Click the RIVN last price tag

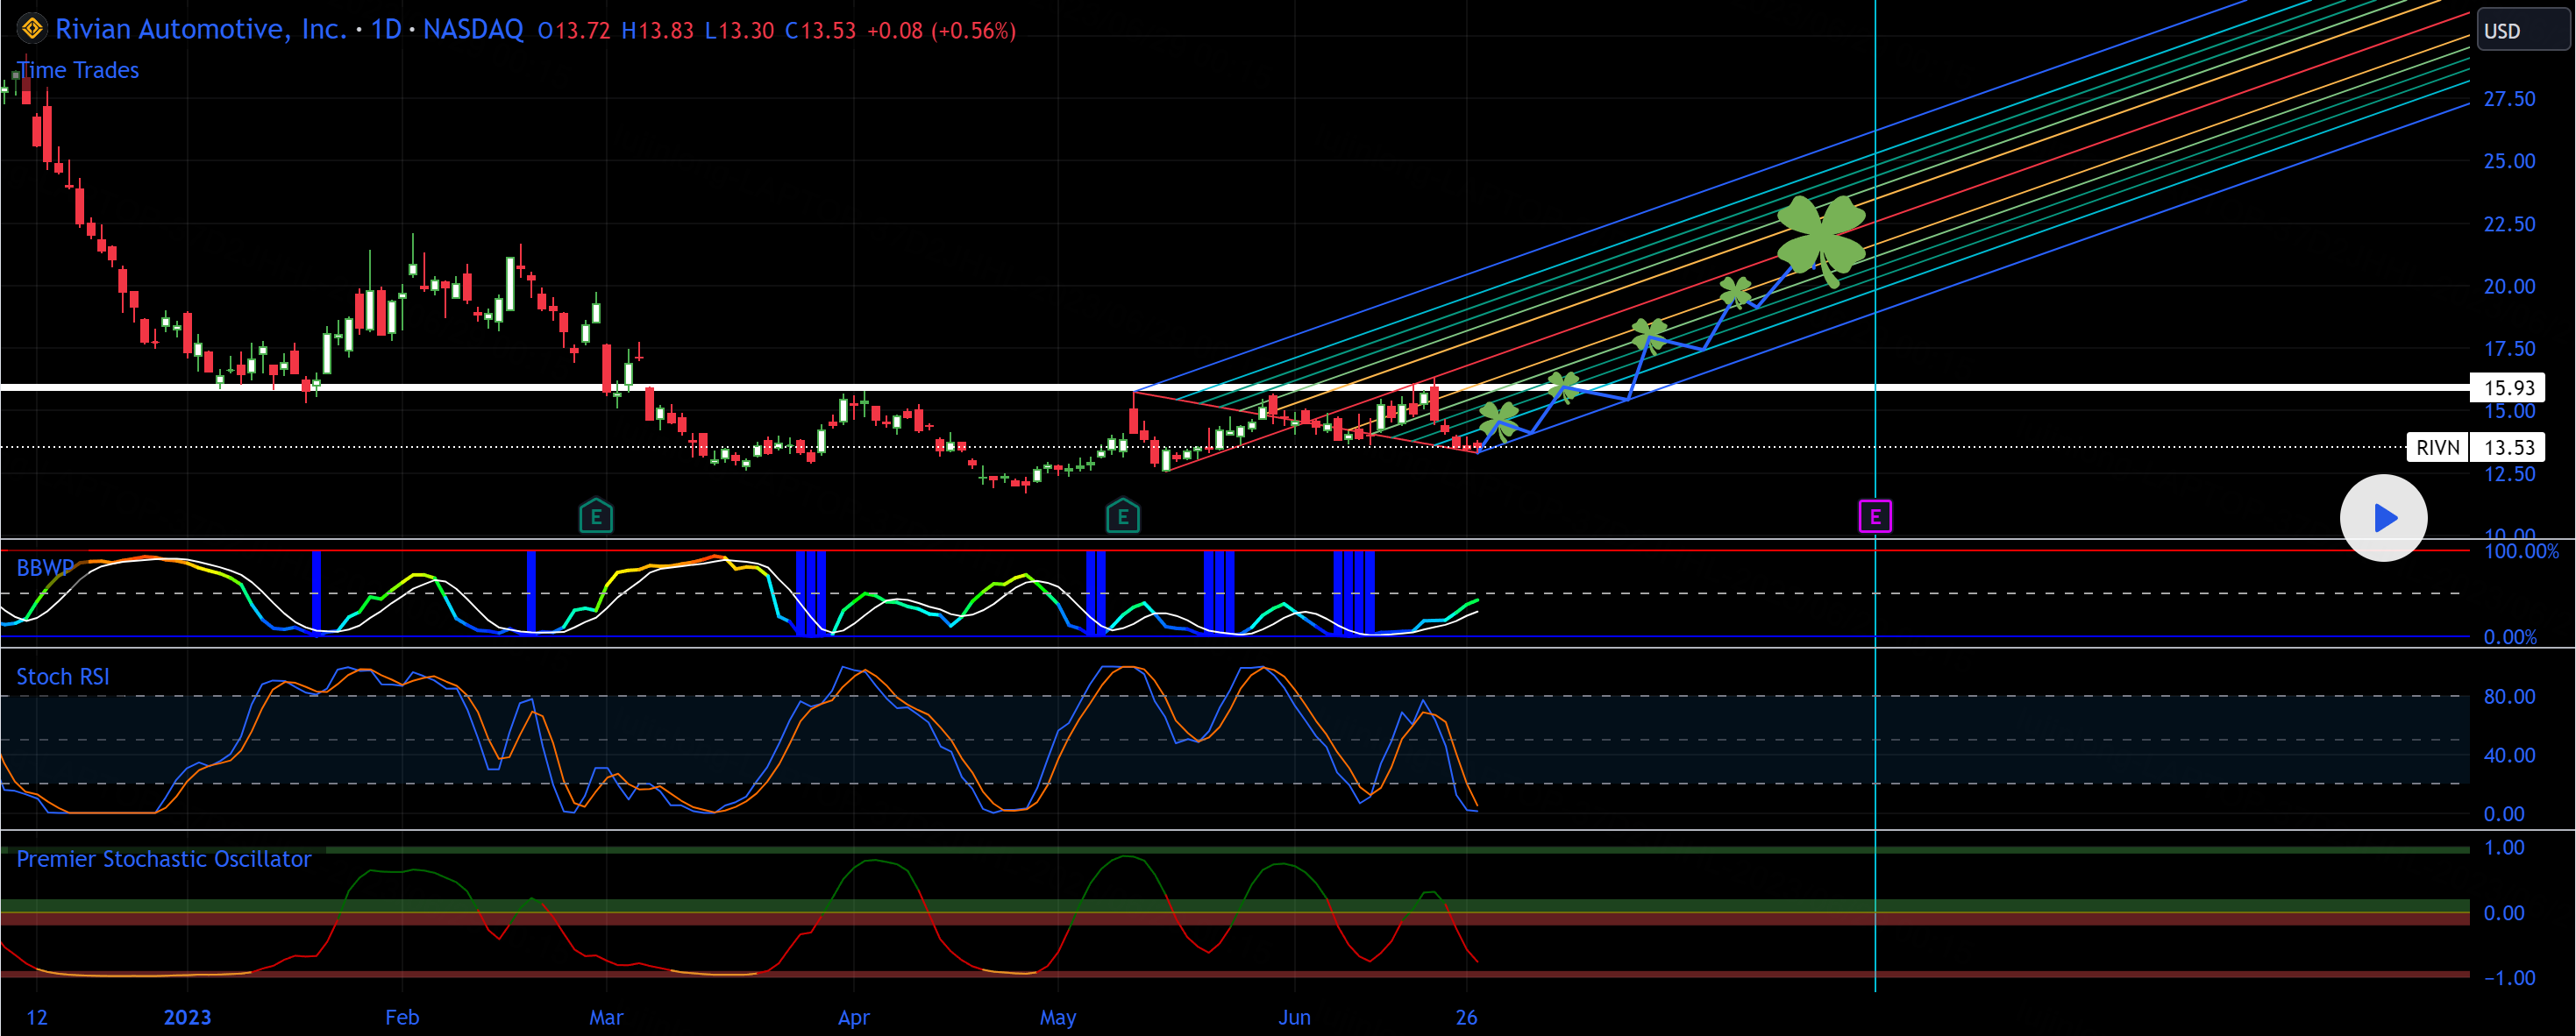[x=2437, y=447]
